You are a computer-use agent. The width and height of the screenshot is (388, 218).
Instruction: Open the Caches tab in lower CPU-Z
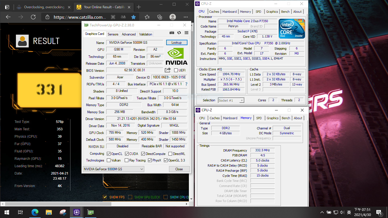point(214,118)
